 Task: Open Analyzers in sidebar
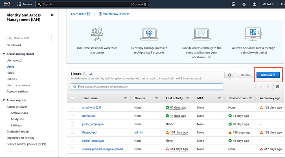[x=17, y=119]
